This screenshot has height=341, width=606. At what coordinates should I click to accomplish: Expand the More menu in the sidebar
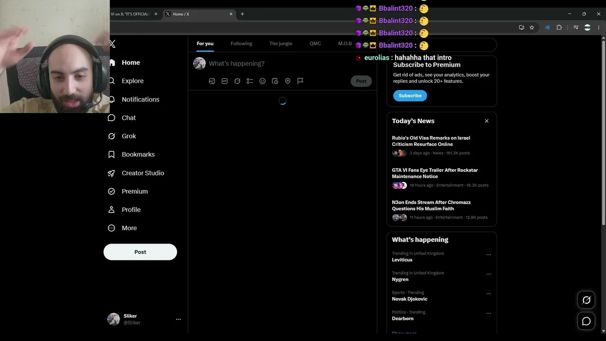click(x=123, y=228)
